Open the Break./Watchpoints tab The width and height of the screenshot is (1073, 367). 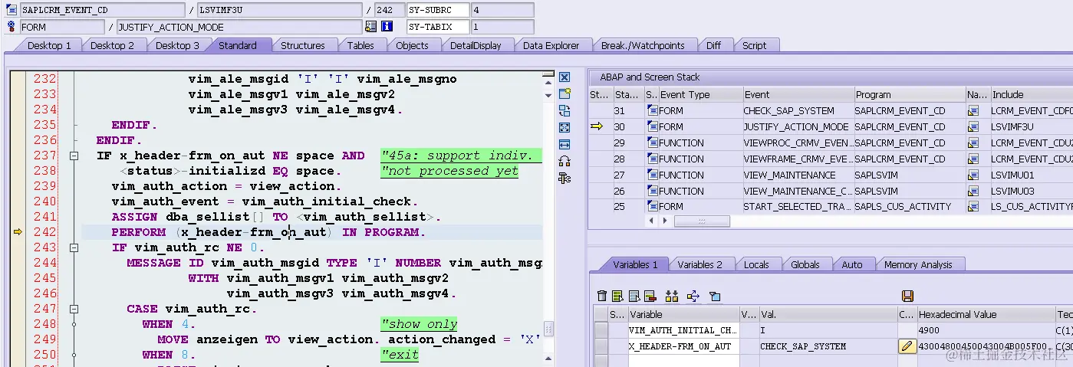pos(643,46)
